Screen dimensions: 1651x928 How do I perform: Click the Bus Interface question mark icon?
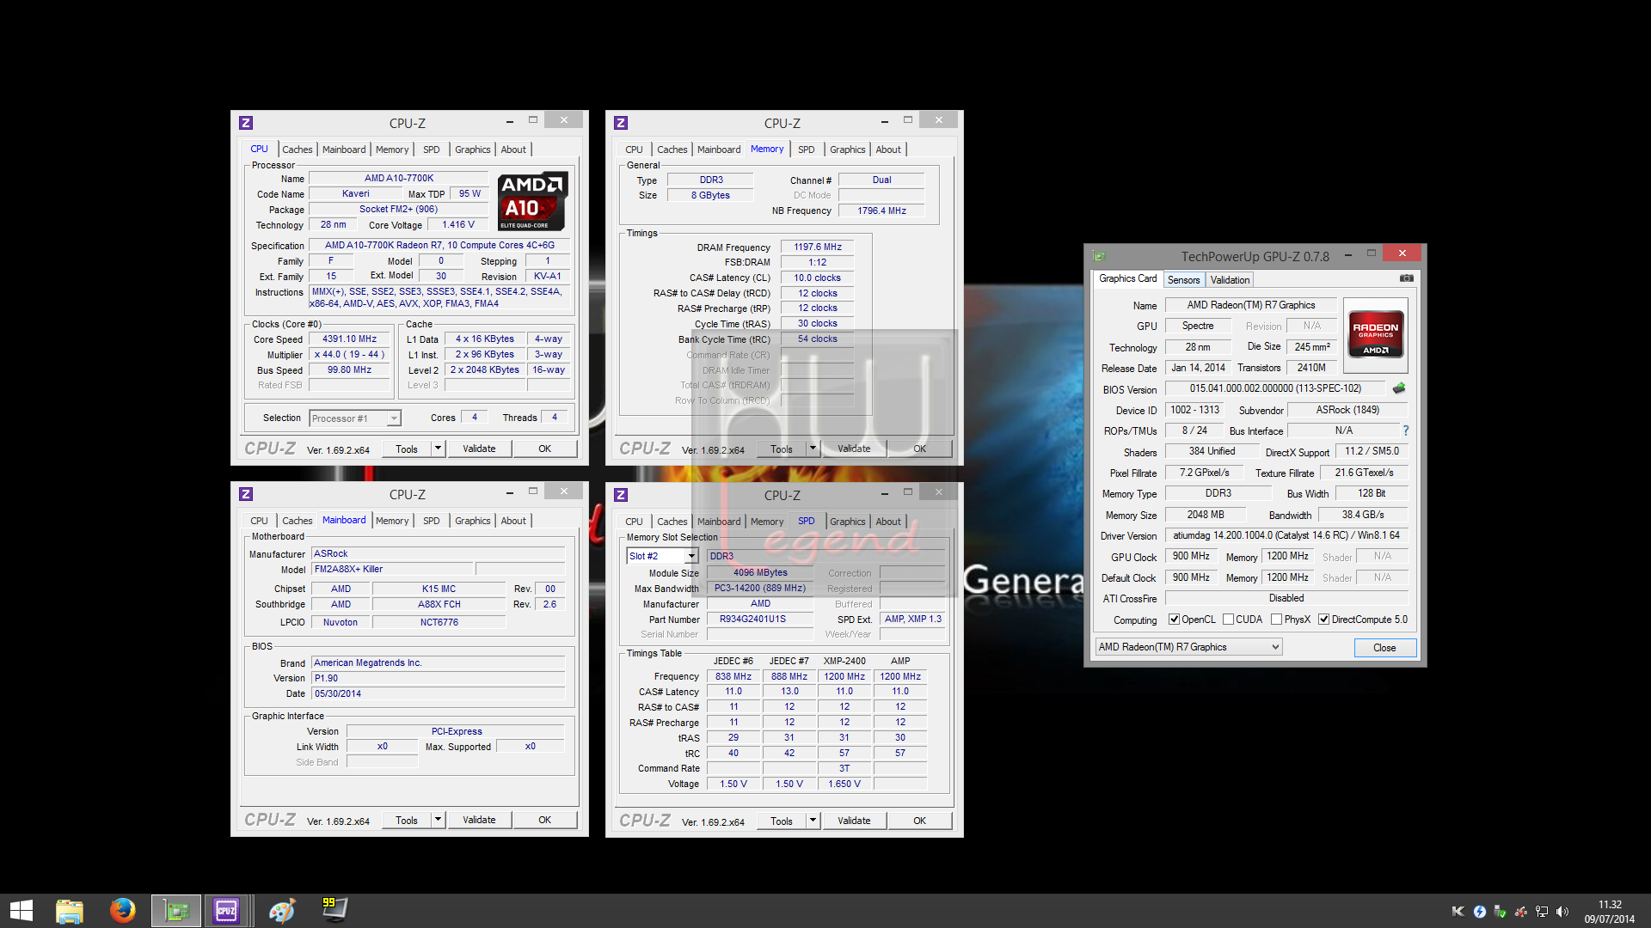[x=1406, y=430]
